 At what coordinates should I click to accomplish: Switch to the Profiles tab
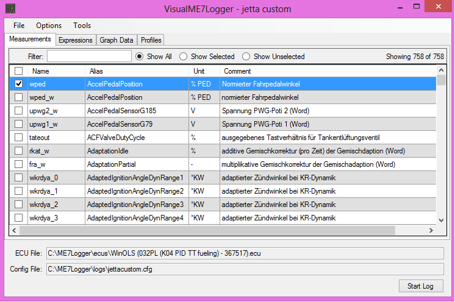pyautogui.click(x=151, y=40)
